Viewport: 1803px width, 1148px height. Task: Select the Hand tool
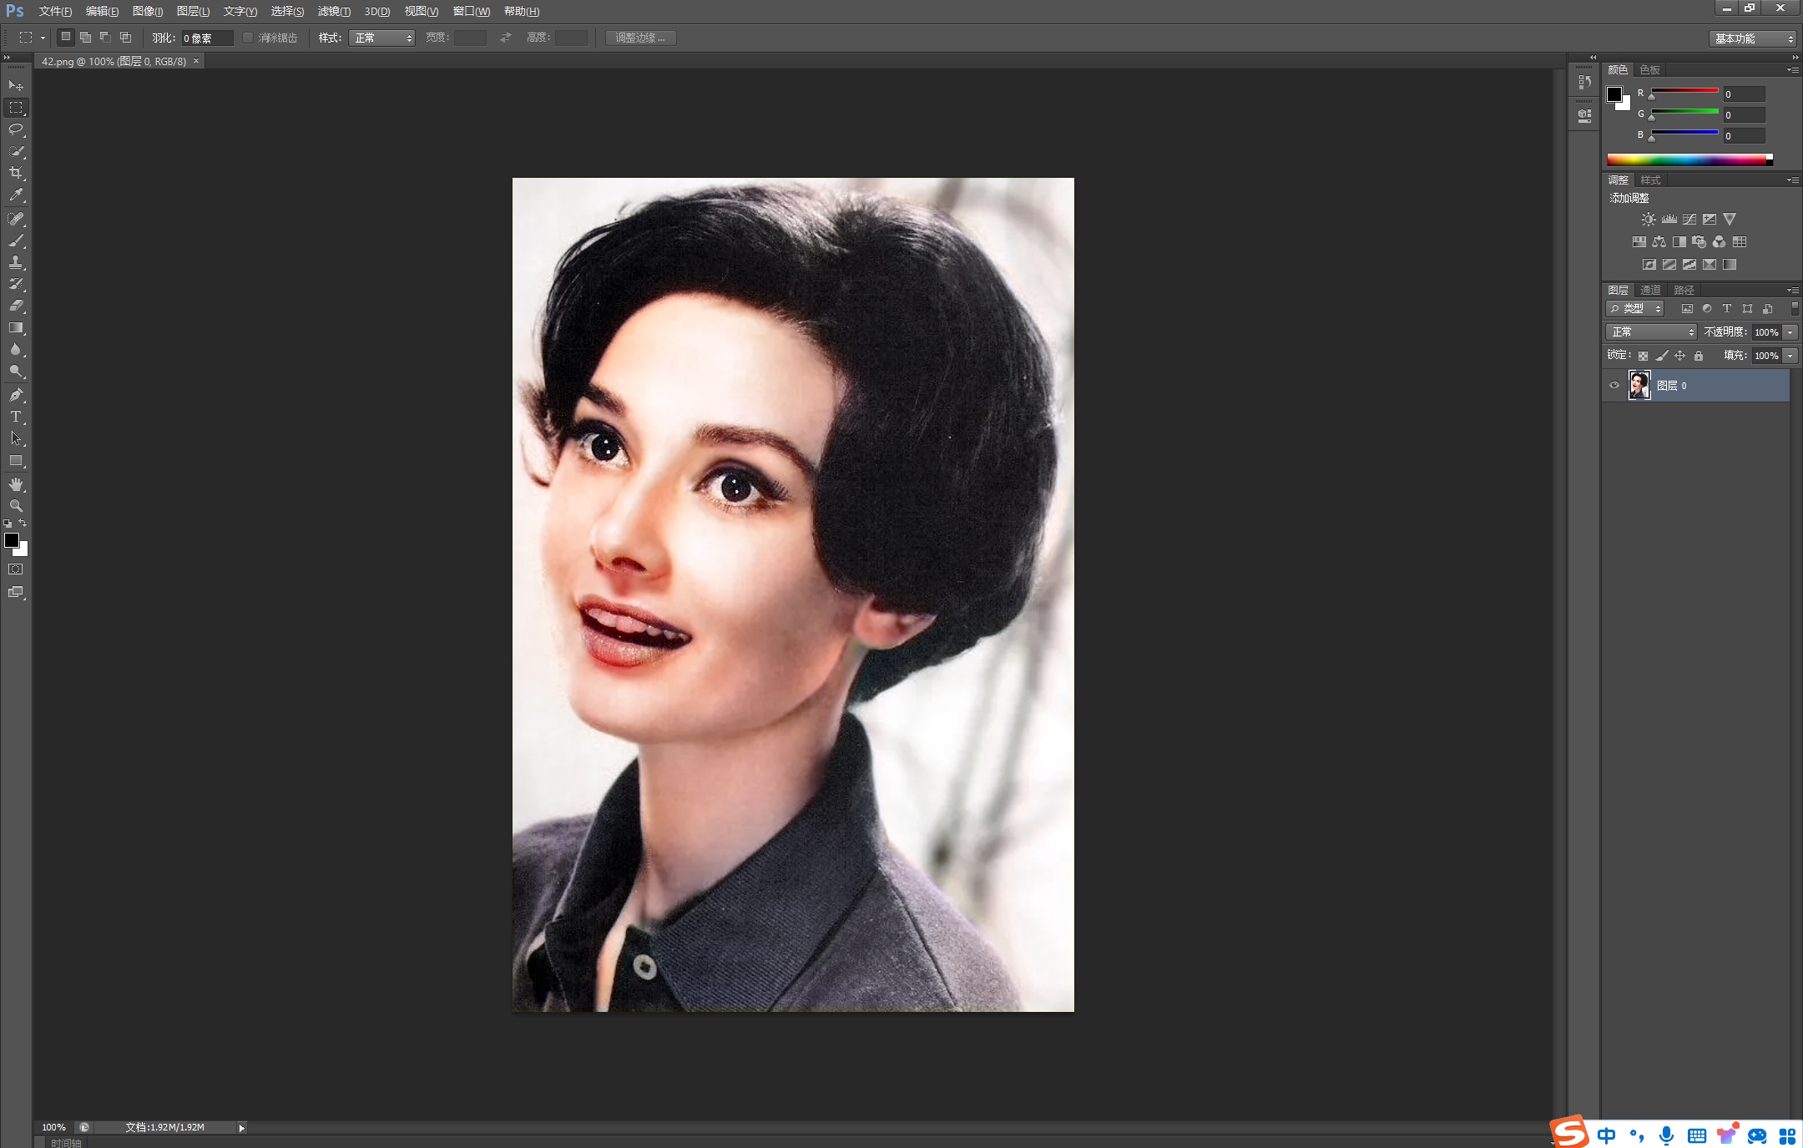[16, 484]
